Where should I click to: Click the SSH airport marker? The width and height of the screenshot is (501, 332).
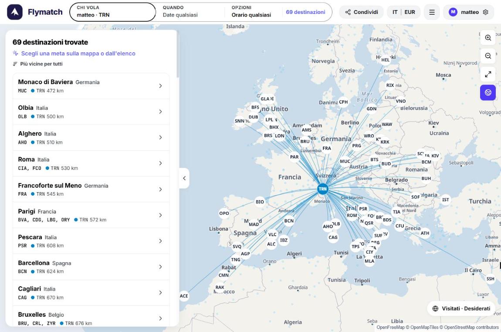(490, 279)
